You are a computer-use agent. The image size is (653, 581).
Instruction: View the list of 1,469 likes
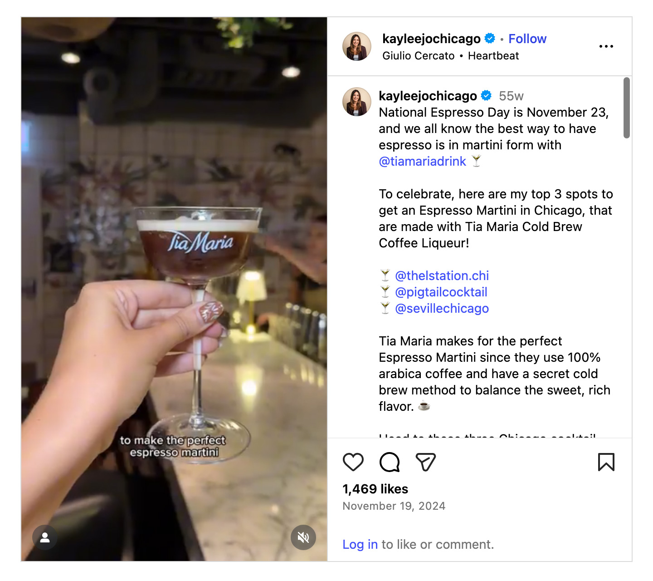pyautogui.click(x=375, y=489)
